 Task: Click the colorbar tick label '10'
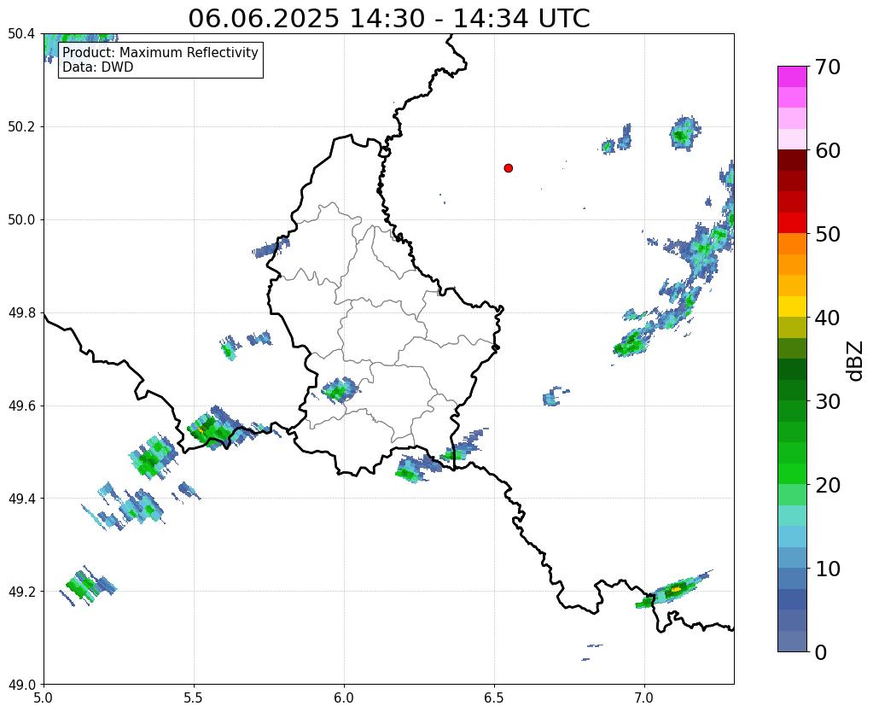click(x=827, y=569)
